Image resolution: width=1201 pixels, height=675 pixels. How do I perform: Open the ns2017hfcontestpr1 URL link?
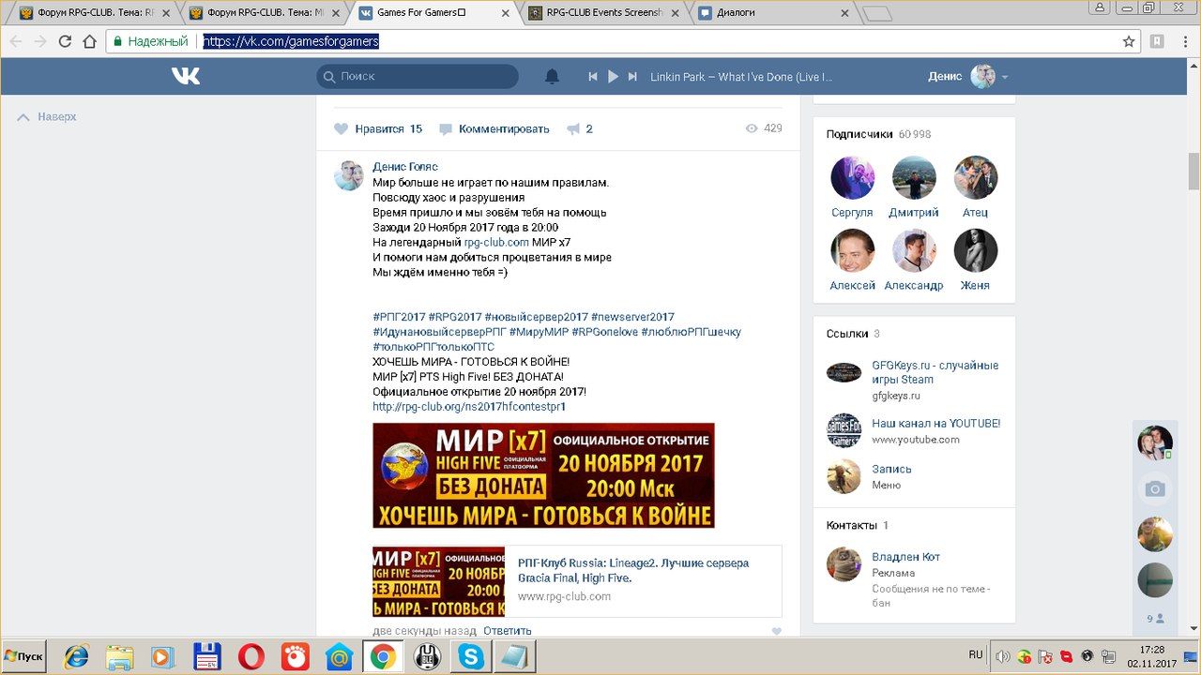(x=469, y=407)
